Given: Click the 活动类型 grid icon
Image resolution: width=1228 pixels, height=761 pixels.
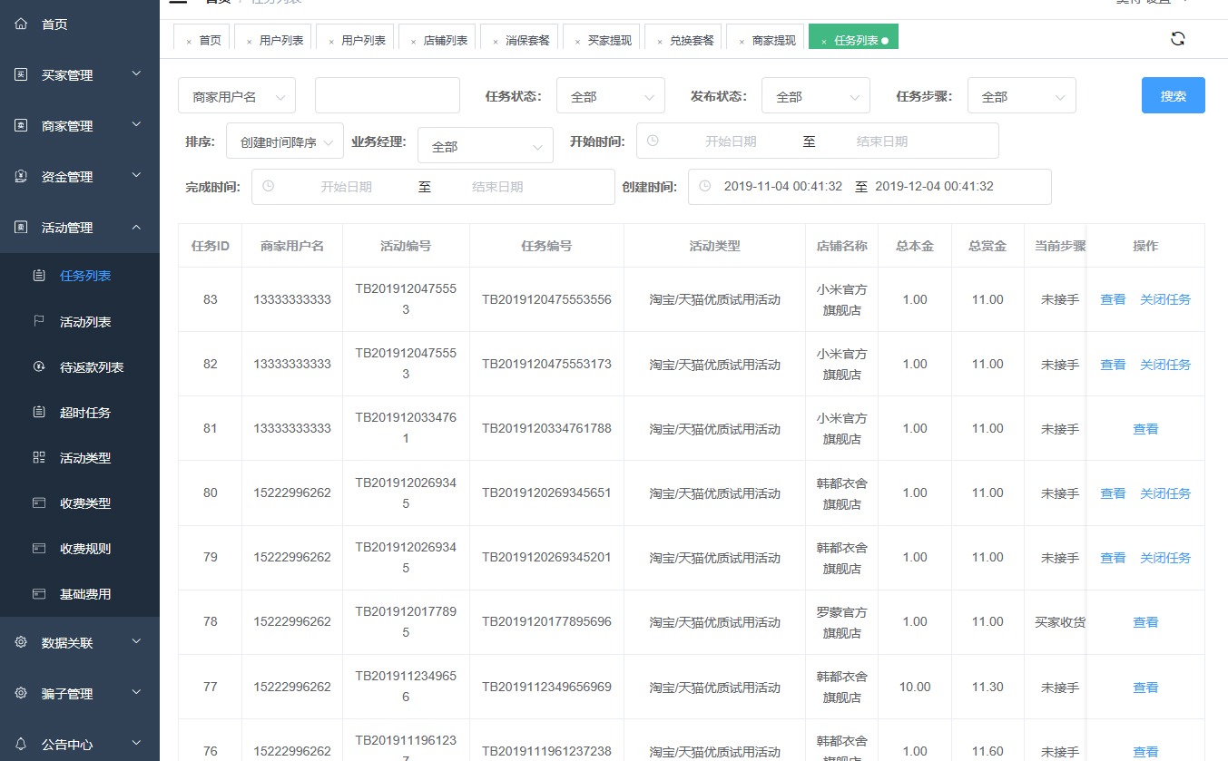Looking at the screenshot, I should [x=39, y=457].
